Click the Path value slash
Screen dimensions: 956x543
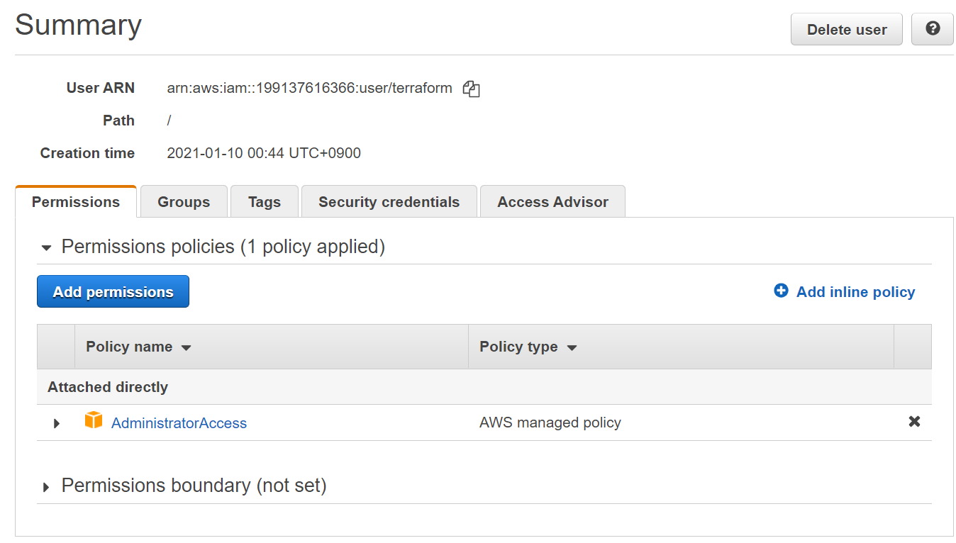[169, 121]
